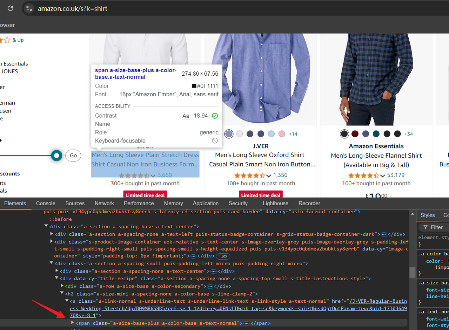449x330 pixels.
Task: Open the Application tab
Action: [206, 203]
